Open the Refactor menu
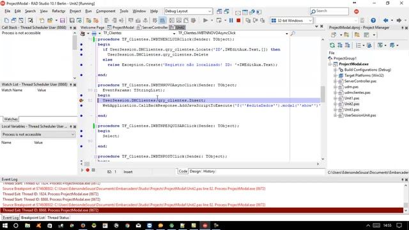Viewport: 409px width, 230px height. coord(59,11)
